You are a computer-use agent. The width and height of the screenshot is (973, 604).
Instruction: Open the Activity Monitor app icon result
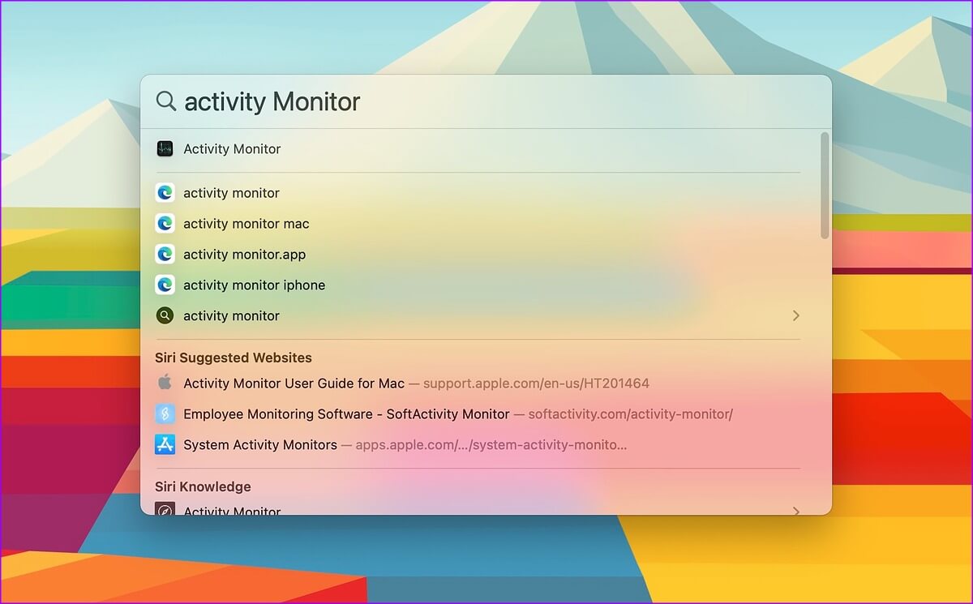[x=165, y=148]
